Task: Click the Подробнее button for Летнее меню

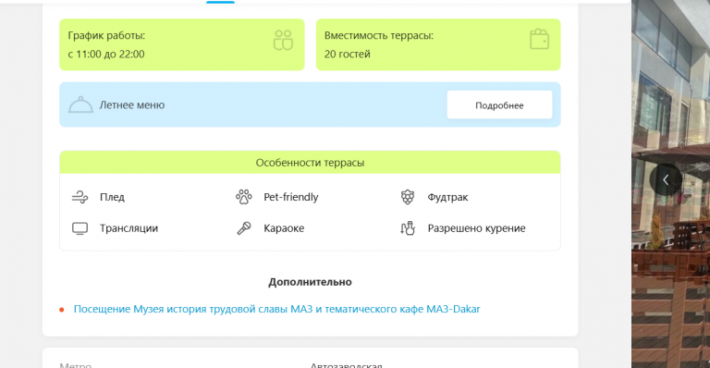Action: pyautogui.click(x=499, y=105)
